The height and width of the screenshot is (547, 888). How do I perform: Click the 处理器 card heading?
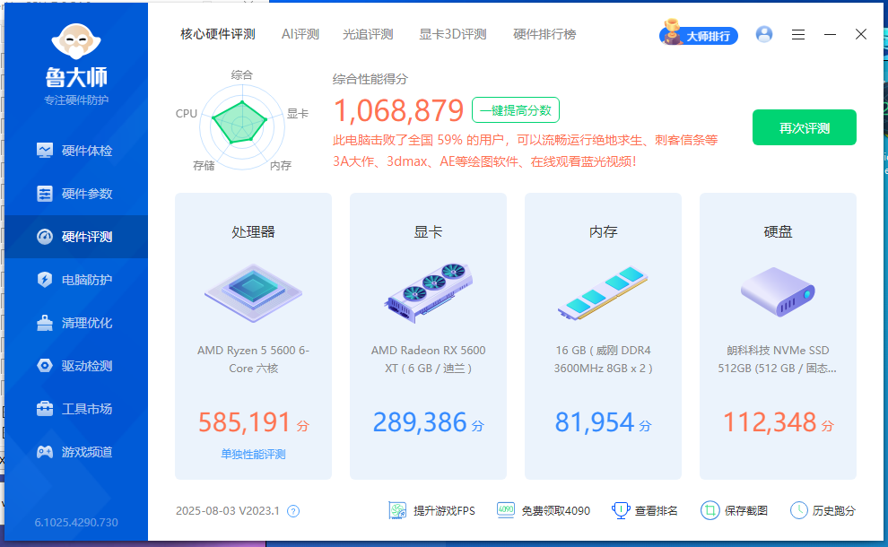point(253,231)
